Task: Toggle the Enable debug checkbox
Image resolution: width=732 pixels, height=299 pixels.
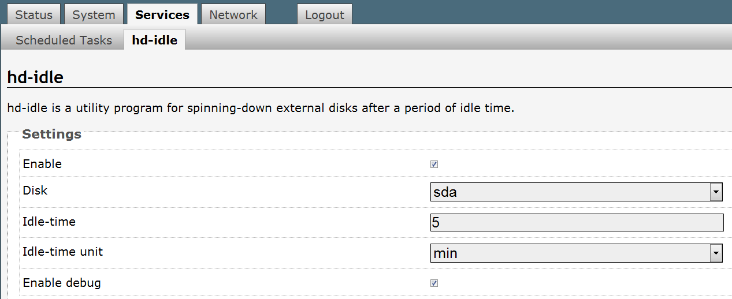Action: [x=434, y=283]
